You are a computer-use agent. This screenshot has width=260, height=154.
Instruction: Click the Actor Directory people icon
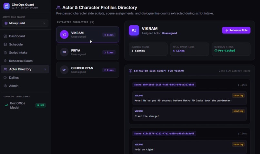click(x=5, y=69)
